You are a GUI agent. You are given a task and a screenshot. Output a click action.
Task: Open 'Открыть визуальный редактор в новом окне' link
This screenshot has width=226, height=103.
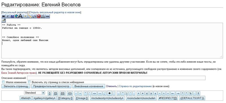55,12
